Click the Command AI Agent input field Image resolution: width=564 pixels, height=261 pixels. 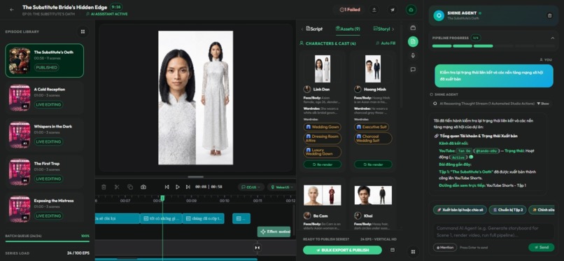tap(494, 232)
